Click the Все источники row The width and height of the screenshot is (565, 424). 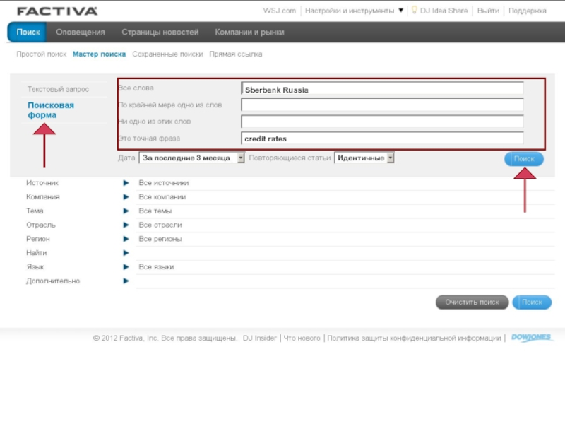point(345,183)
